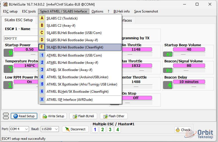Screen dimensions: 218x142
Task: Click the Check button
Action: coord(183,129)
